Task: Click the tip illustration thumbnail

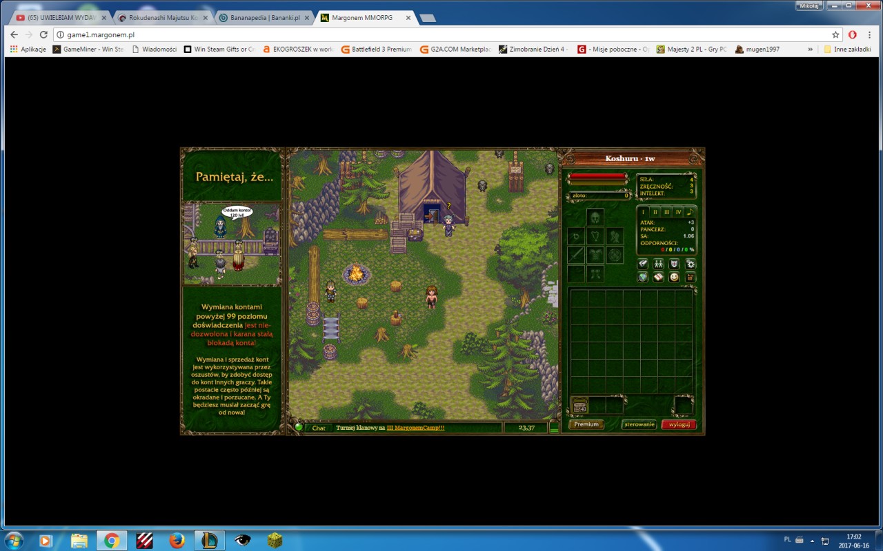Action: point(232,243)
